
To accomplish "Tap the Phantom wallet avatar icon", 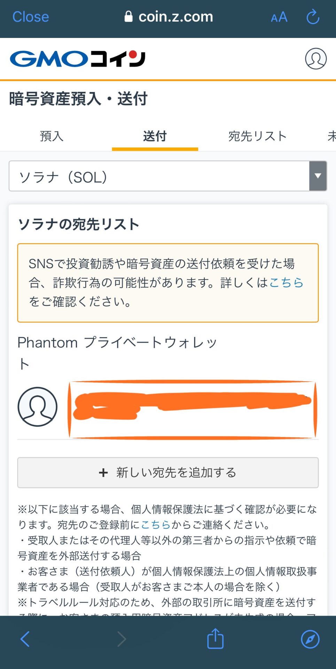I will pos(38,408).
